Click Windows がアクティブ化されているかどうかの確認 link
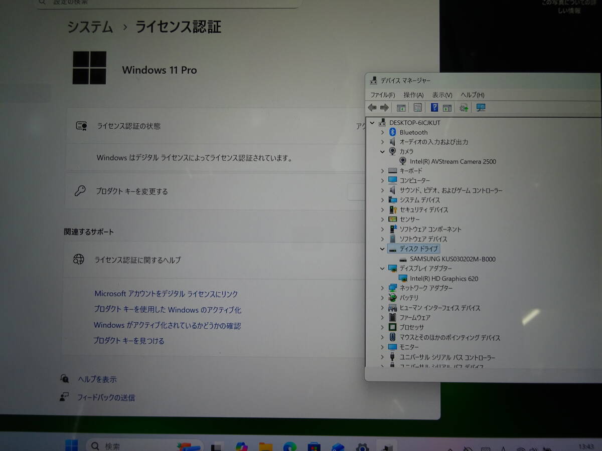Screen dimensions: 602x451 click(x=167, y=325)
